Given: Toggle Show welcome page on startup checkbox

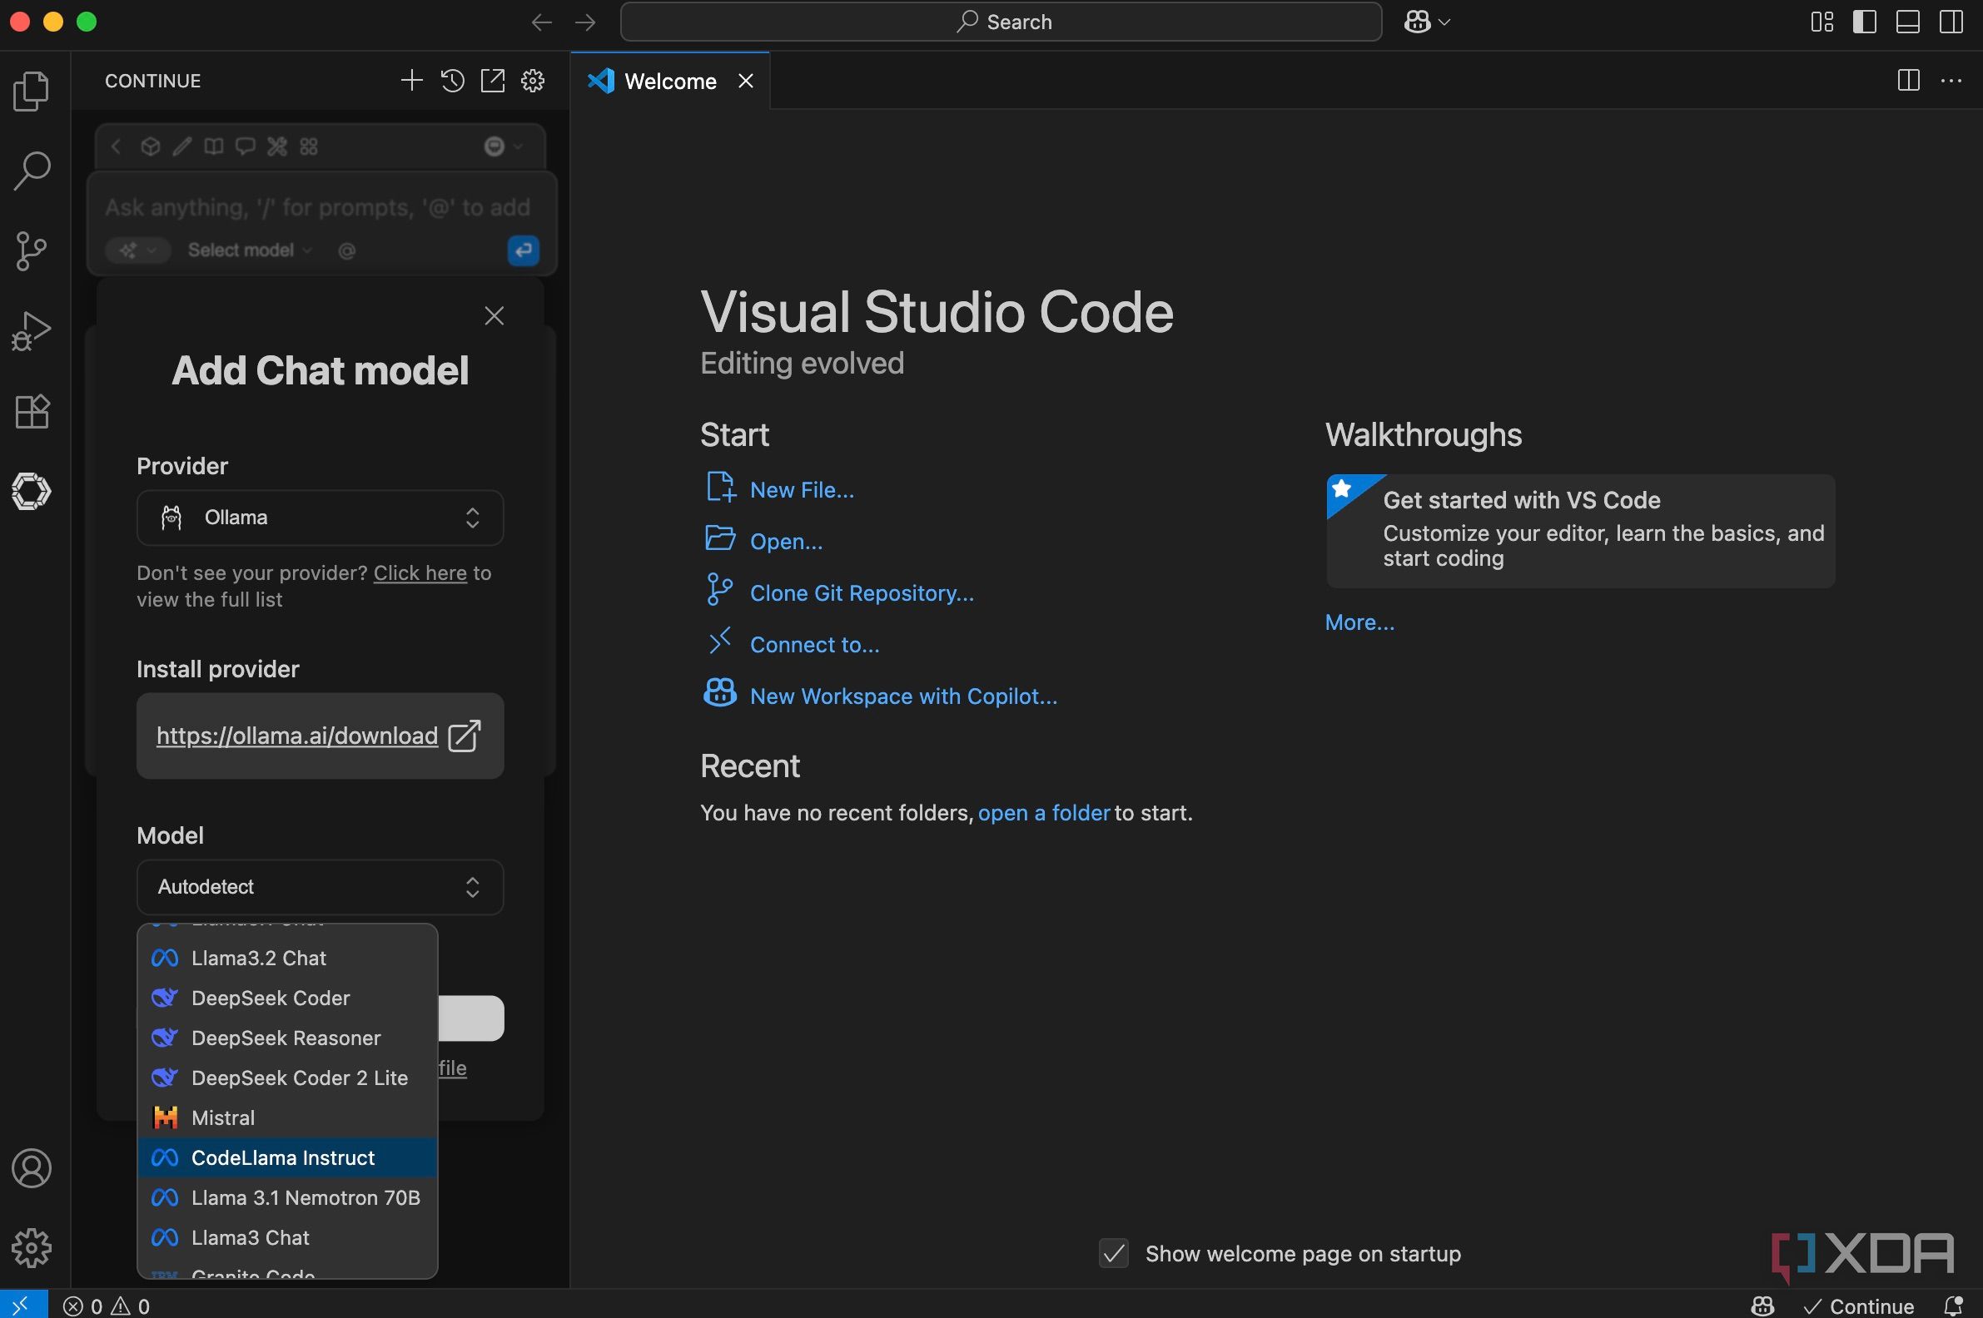Looking at the screenshot, I should tap(1113, 1253).
